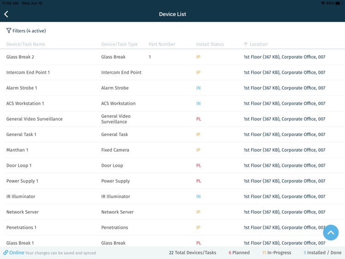The image size is (345, 259).
Task: Tap IP status of Intercom End Point 1
Action: 198,72
